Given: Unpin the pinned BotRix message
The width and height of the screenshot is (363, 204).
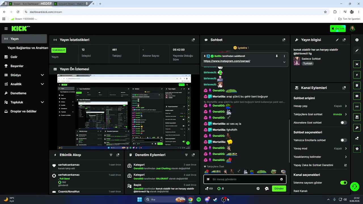Looking at the screenshot, I should [x=277, y=56].
